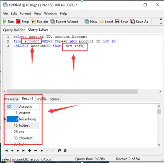Click the editor scroll left arrow
Viewport: 164px width, 163px height.
(x=5, y=92)
